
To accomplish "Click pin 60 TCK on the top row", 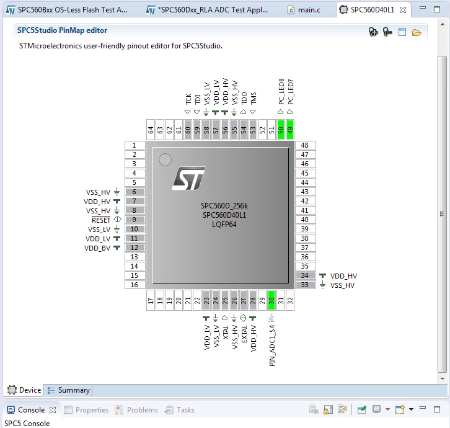I will coord(188,130).
